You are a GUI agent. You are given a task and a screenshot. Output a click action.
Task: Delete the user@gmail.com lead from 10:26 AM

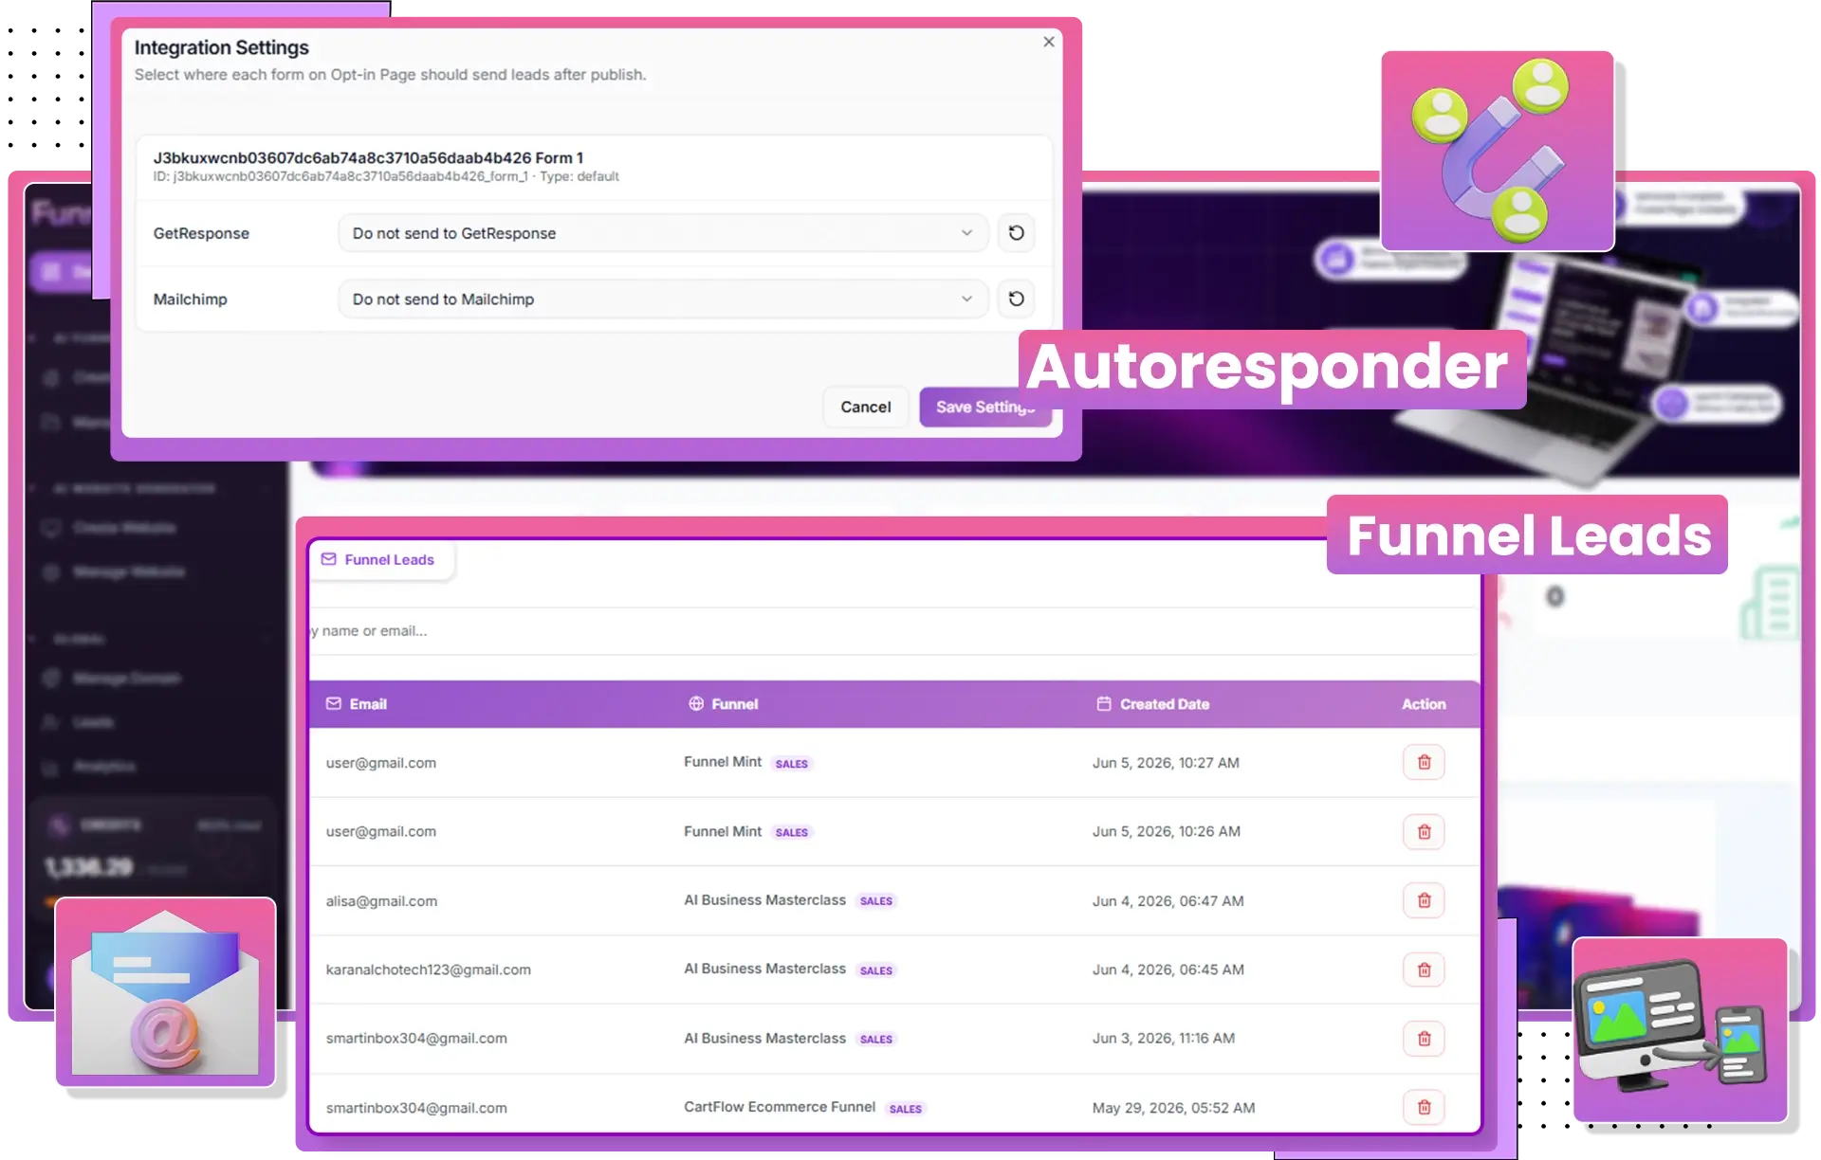[1424, 832]
